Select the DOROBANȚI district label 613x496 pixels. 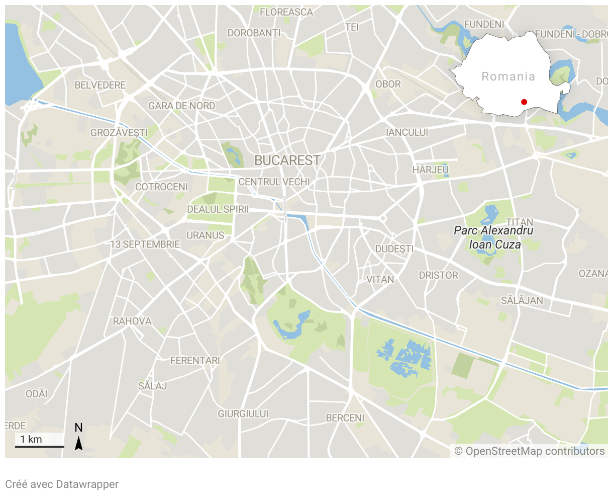[254, 33]
